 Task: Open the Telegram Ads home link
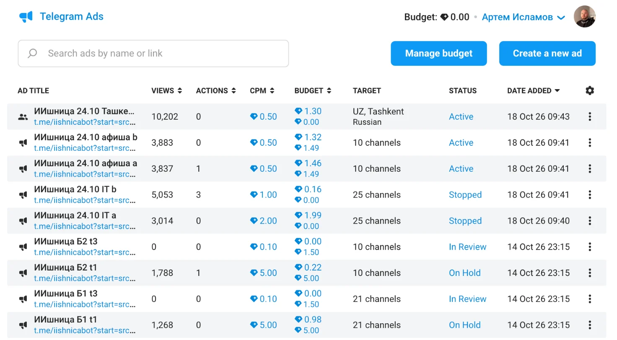point(72,17)
